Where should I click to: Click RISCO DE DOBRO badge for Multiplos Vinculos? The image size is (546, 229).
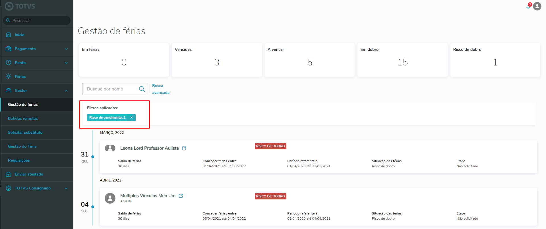coord(270,196)
